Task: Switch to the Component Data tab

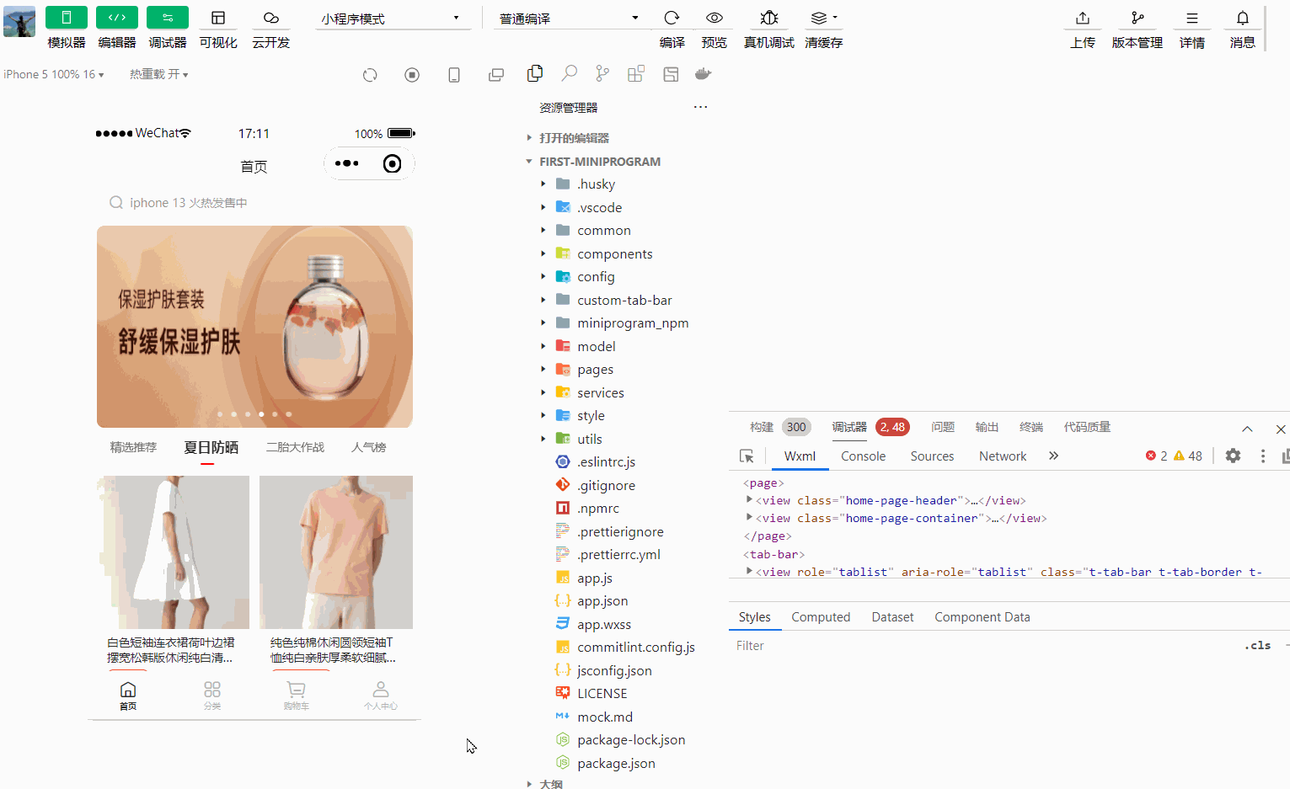Action: [982, 617]
